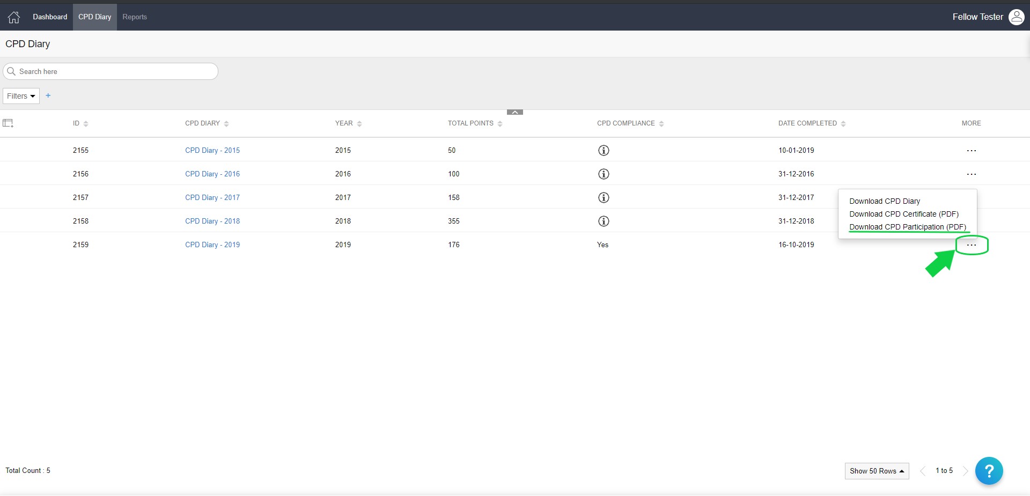Viewport: 1030px width, 496px height.
Task: Sort by Total Points column arrows
Action: pyautogui.click(x=500, y=124)
